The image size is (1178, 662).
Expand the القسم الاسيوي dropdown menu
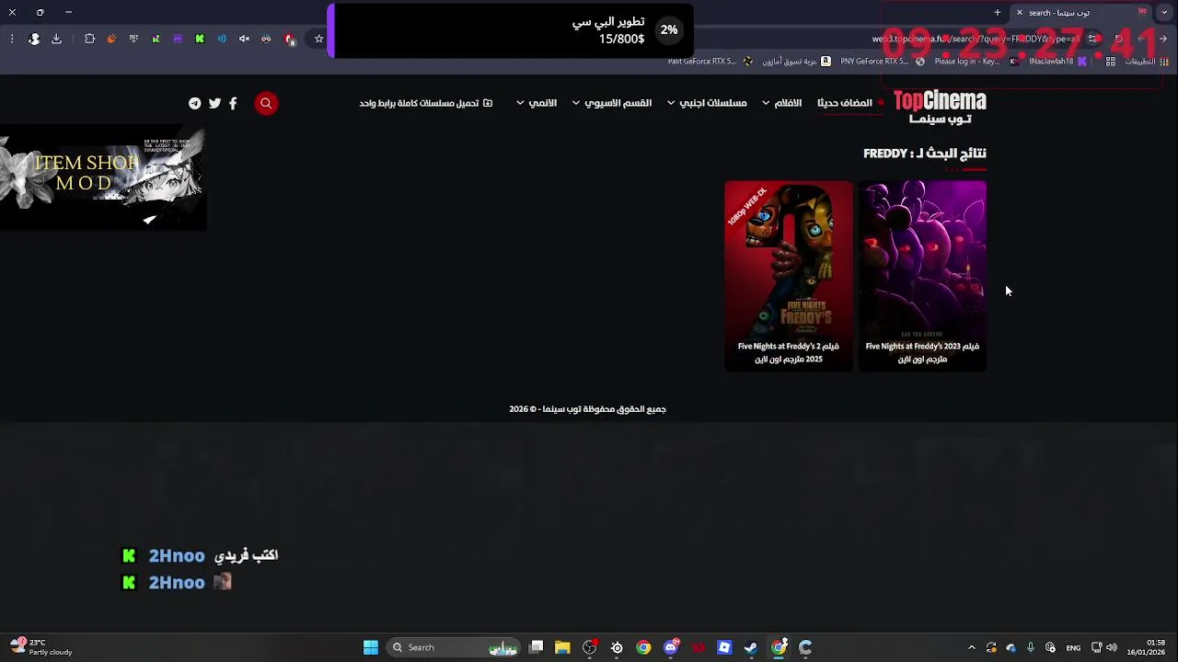(x=612, y=103)
